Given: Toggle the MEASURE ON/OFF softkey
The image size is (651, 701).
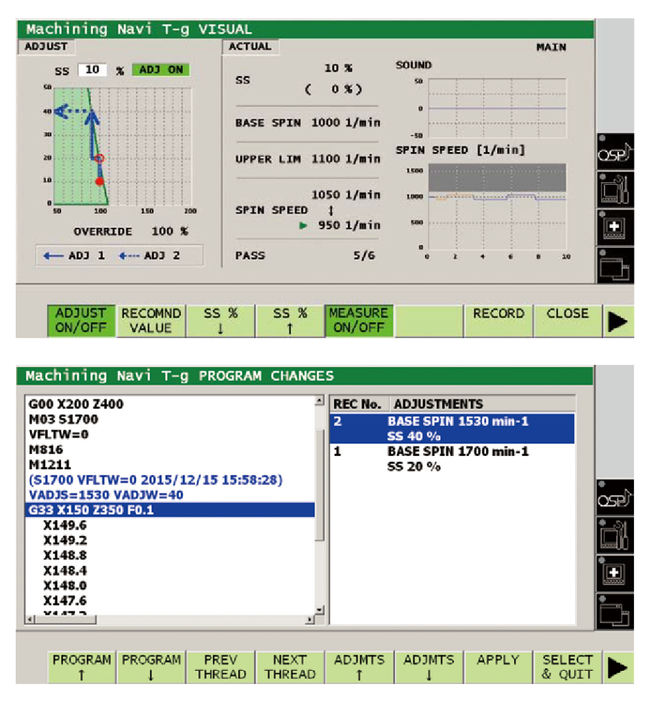Looking at the screenshot, I should [x=359, y=320].
